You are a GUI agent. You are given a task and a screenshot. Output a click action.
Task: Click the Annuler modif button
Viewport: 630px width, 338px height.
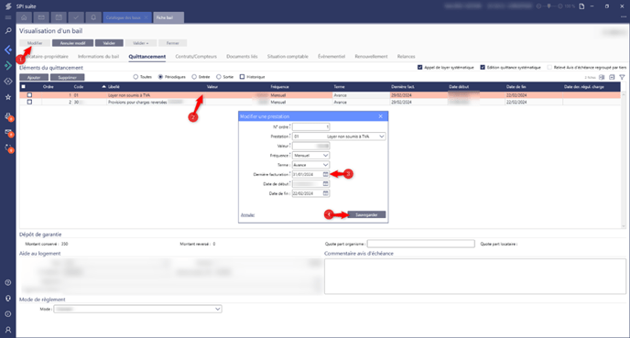tap(72, 43)
